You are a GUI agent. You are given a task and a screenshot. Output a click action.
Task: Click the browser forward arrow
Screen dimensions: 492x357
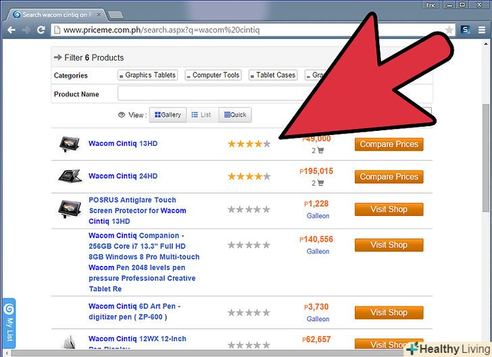[26, 30]
